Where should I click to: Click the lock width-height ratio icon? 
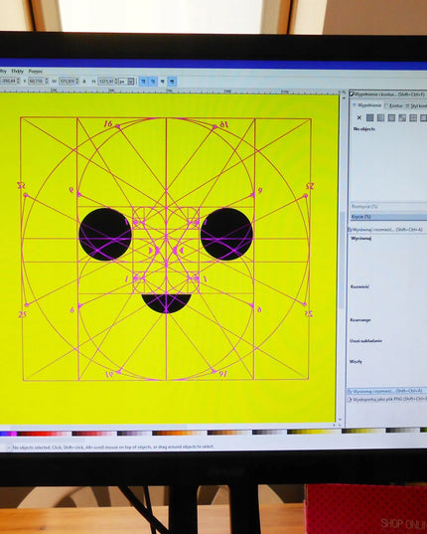click(84, 82)
